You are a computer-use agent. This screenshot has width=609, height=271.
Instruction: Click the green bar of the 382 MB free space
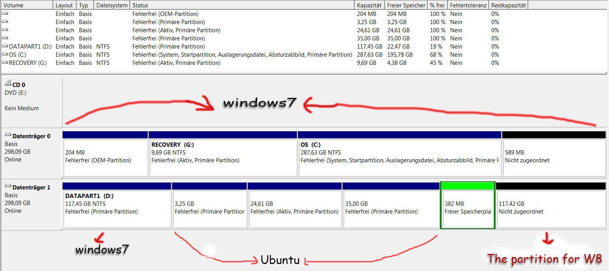coord(467,186)
